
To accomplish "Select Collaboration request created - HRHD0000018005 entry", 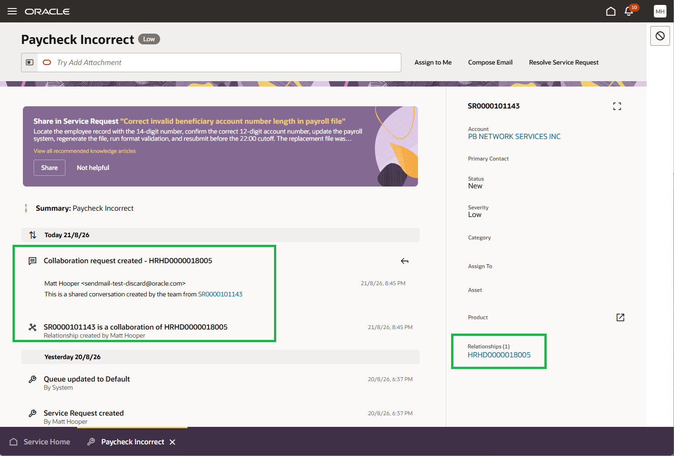I will 128,261.
